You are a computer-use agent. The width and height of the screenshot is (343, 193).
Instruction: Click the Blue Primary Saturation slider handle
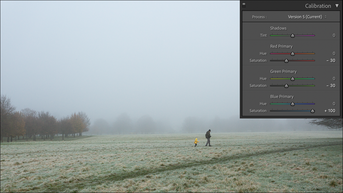pyautogui.click(x=312, y=111)
